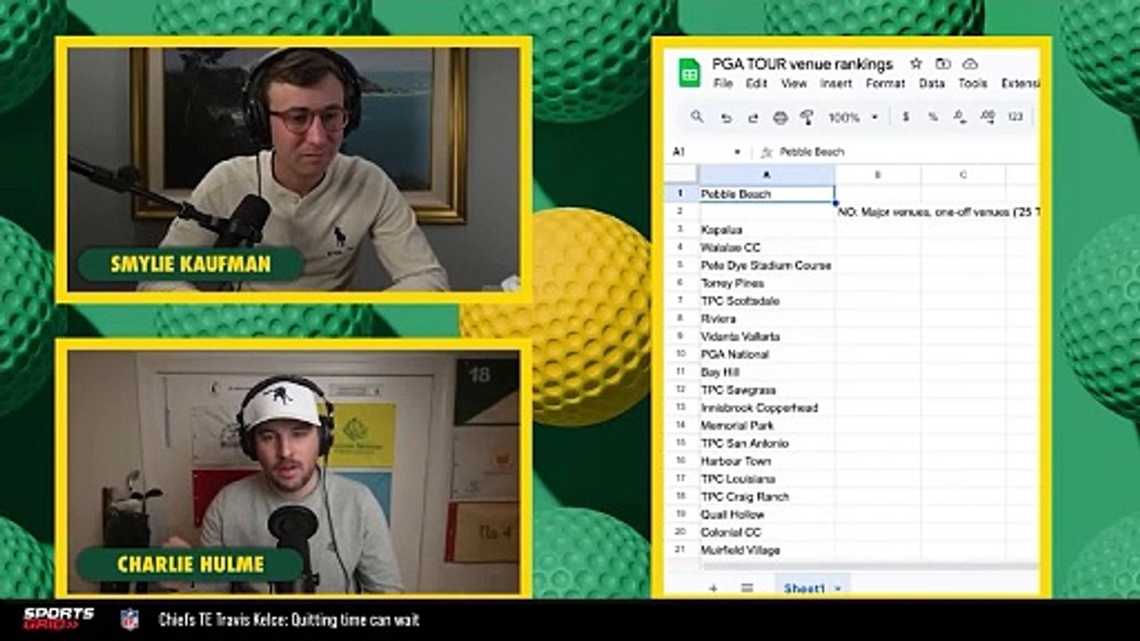The height and width of the screenshot is (641, 1140).
Task: Select the Muirfield Village cell
Action: point(767,550)
